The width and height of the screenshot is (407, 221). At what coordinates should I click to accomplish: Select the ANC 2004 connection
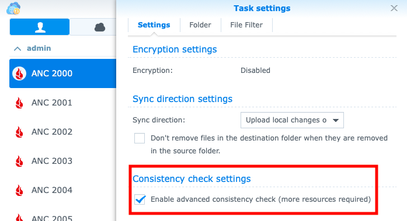(x=62, y=190)
